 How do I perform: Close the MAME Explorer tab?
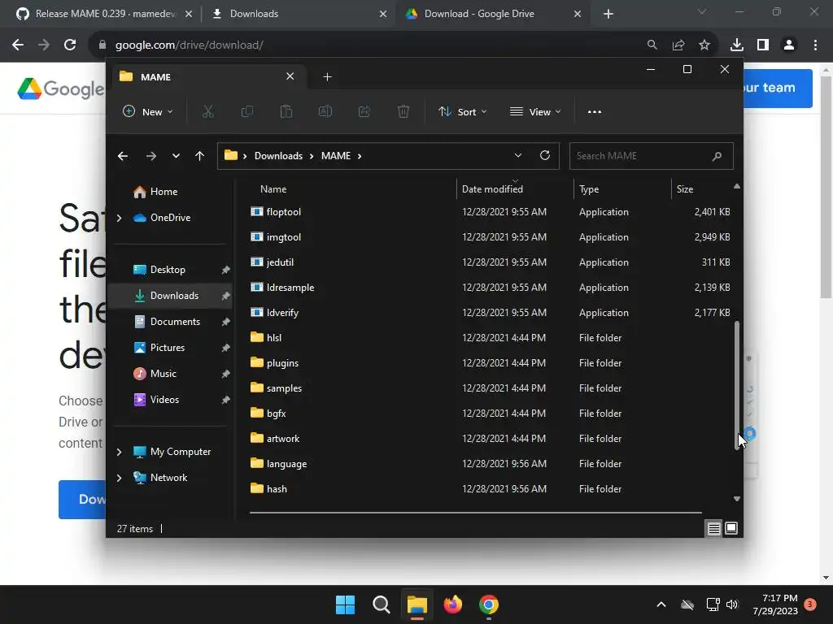[x=290, y=76]
